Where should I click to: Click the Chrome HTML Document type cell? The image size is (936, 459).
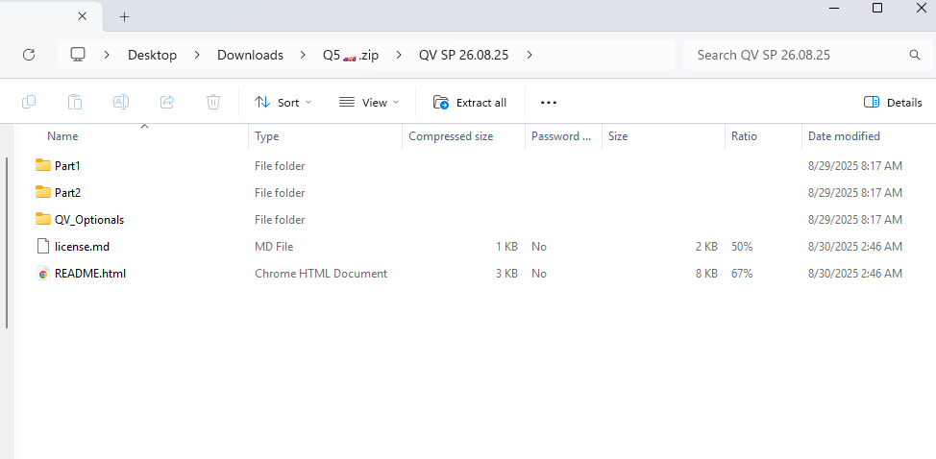click(x=321, y=274)
